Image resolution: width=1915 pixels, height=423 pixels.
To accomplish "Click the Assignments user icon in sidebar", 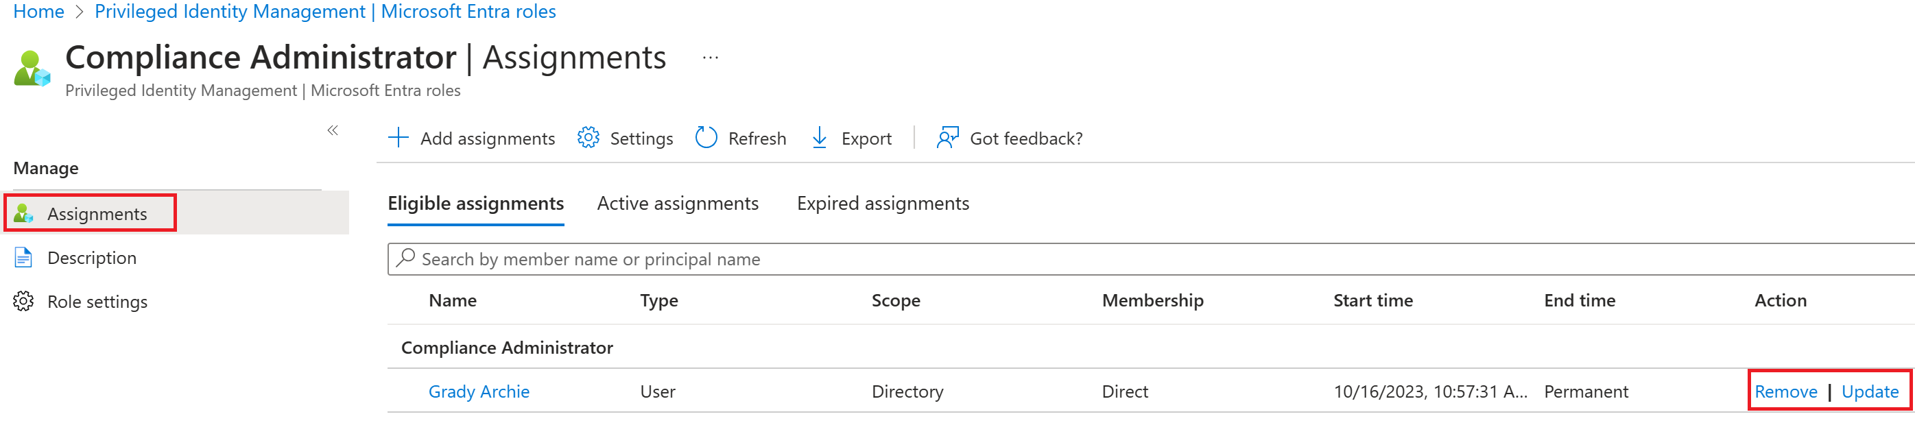I will click(x=24, y=214).
